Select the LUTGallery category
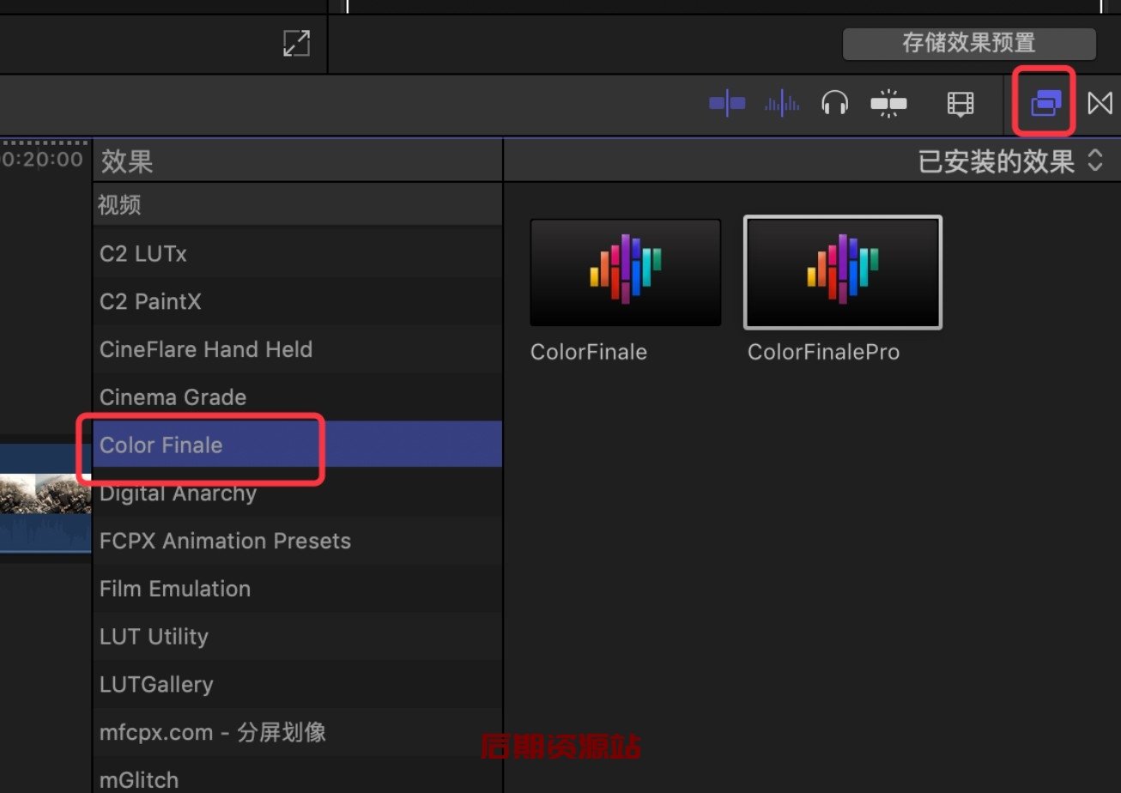This screenshot has width=1121, height=793. pyautogui.click(x=297, y=685)
